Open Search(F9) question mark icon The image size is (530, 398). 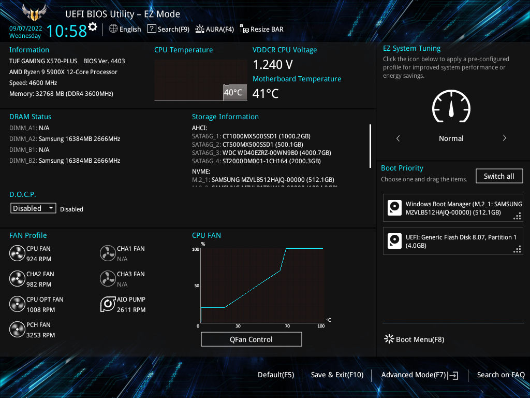coord(152,29)
